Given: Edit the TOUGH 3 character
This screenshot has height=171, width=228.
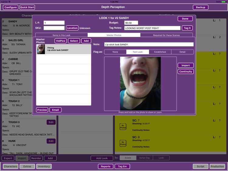Looking at the screenshot, I should (x=51, y=122).
